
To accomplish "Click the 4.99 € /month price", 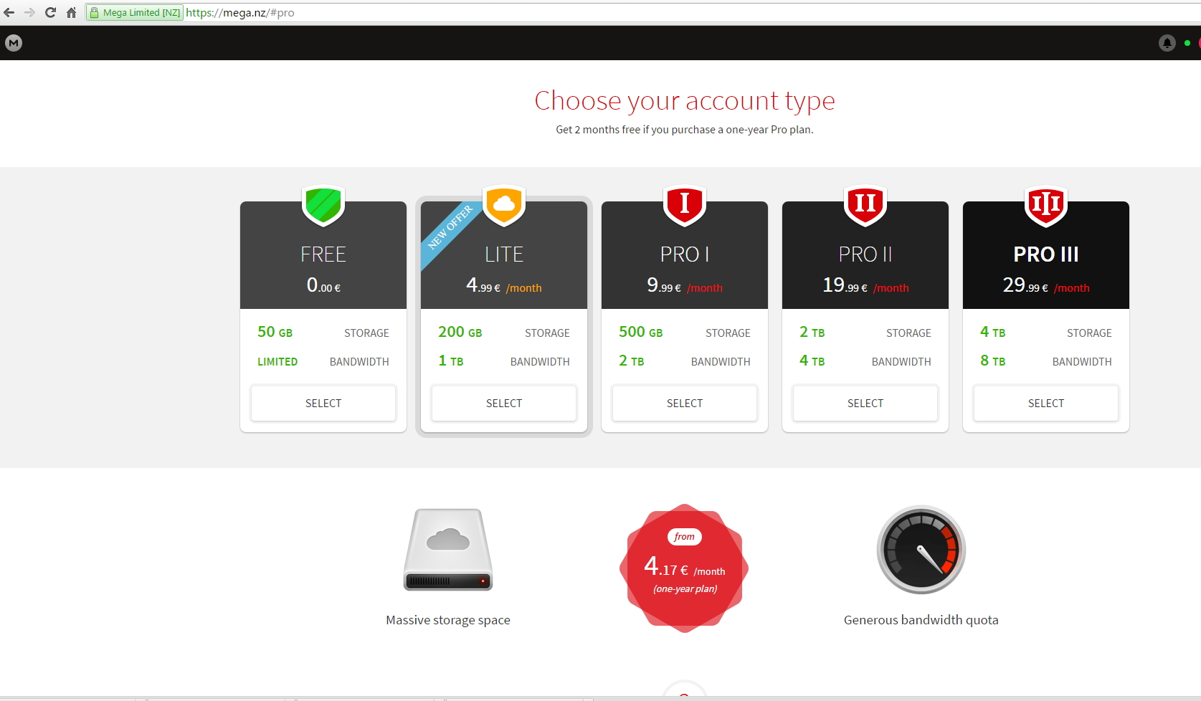I will coord(504,285).
